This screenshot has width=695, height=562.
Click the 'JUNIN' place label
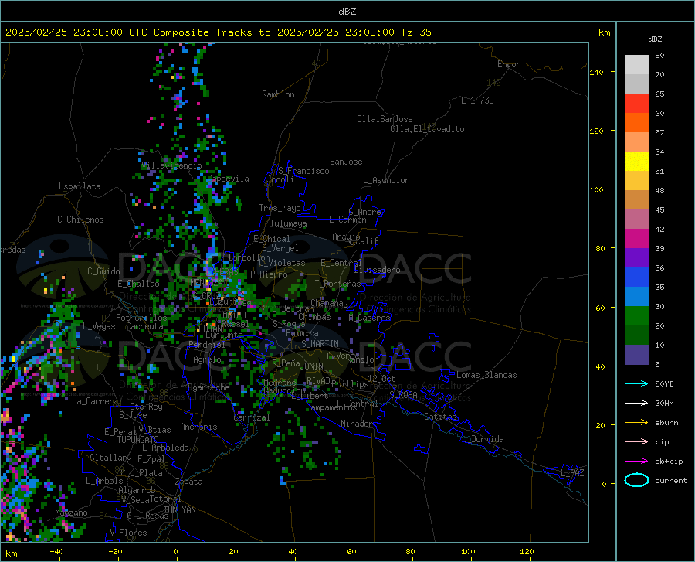coord(312,366)
